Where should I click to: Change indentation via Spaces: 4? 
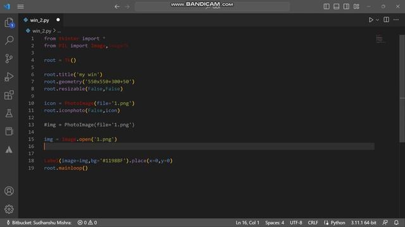coord(275,223)
